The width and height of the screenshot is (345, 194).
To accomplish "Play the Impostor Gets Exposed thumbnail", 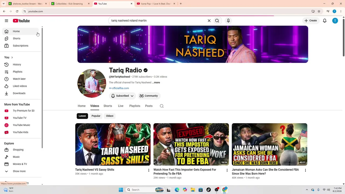I will click(x=191, y=144).
